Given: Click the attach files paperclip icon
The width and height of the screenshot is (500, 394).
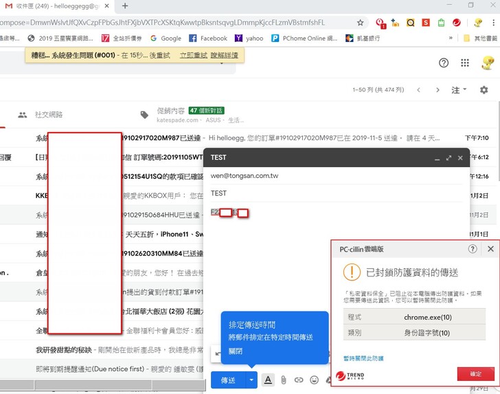Looking at the screenshot, I should (x=283, y=380).
